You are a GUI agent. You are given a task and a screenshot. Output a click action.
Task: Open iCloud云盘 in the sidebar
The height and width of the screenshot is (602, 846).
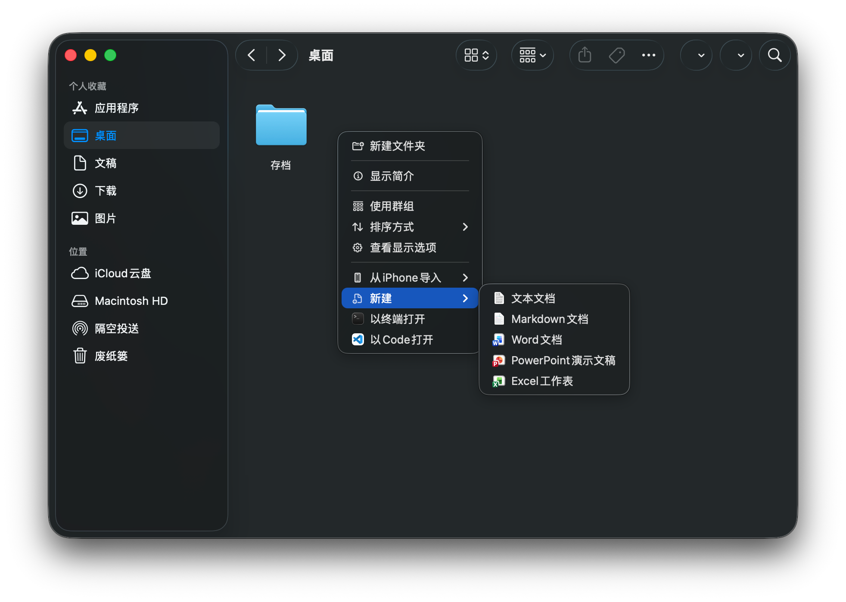click(142, 273)
